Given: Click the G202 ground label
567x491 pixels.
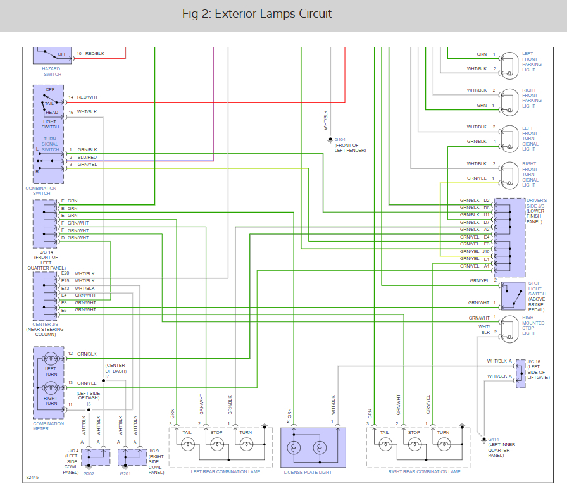Looking at the screenshot, I should click(89, 473).
